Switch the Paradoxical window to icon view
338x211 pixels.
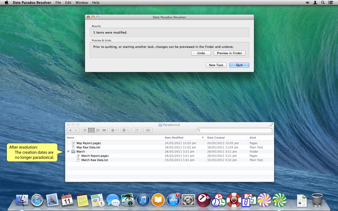point(85,130)
